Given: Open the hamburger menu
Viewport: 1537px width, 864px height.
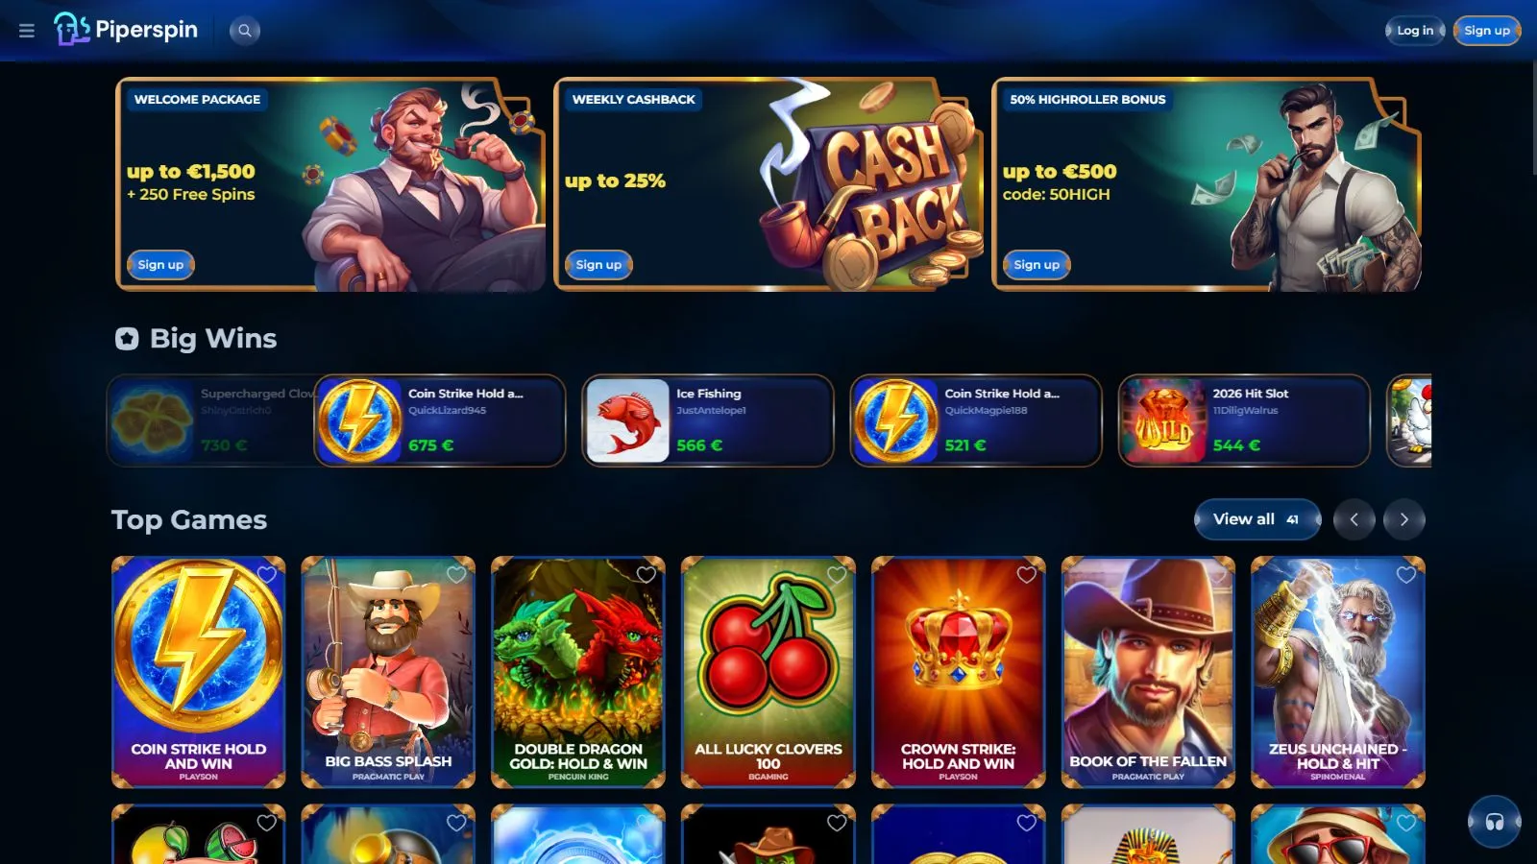Looking at the screenshot, I should pyautogui.click(x=27, y=31).
